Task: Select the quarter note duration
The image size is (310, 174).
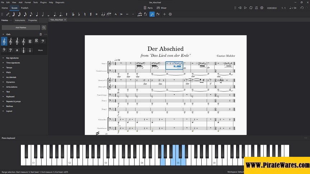Action: point(37,14)
